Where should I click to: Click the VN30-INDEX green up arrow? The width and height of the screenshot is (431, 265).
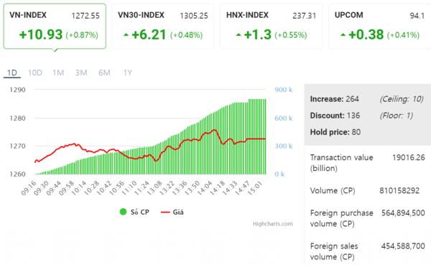(x=126, y=35)
